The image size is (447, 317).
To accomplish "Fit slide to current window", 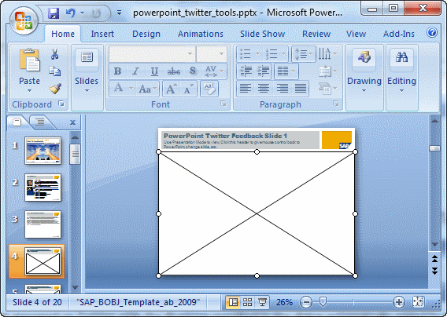I will tap(418, 302).
